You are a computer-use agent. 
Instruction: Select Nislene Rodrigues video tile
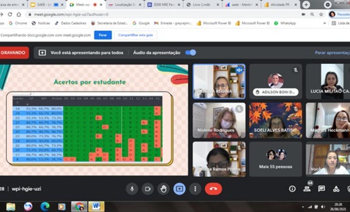[219, 120]
